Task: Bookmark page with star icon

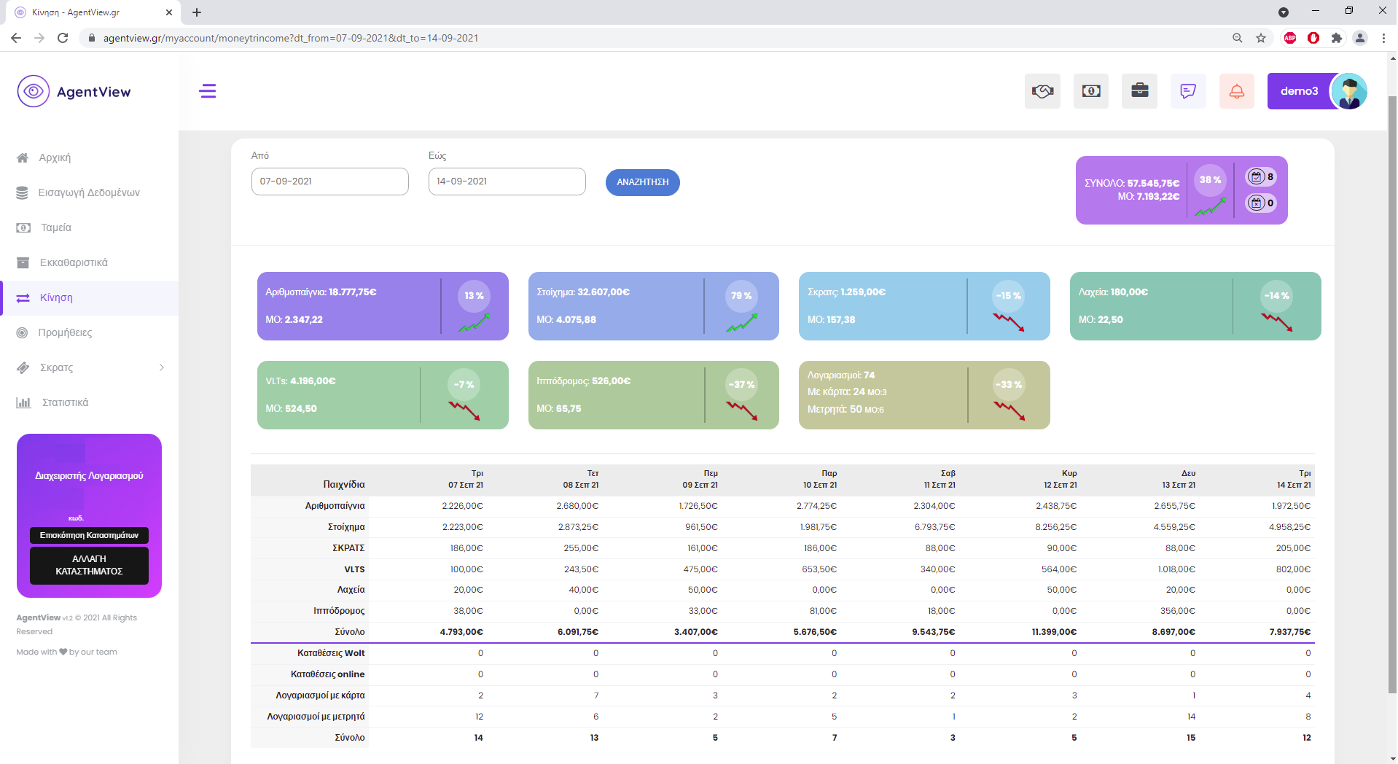Action: point(1261,38)
